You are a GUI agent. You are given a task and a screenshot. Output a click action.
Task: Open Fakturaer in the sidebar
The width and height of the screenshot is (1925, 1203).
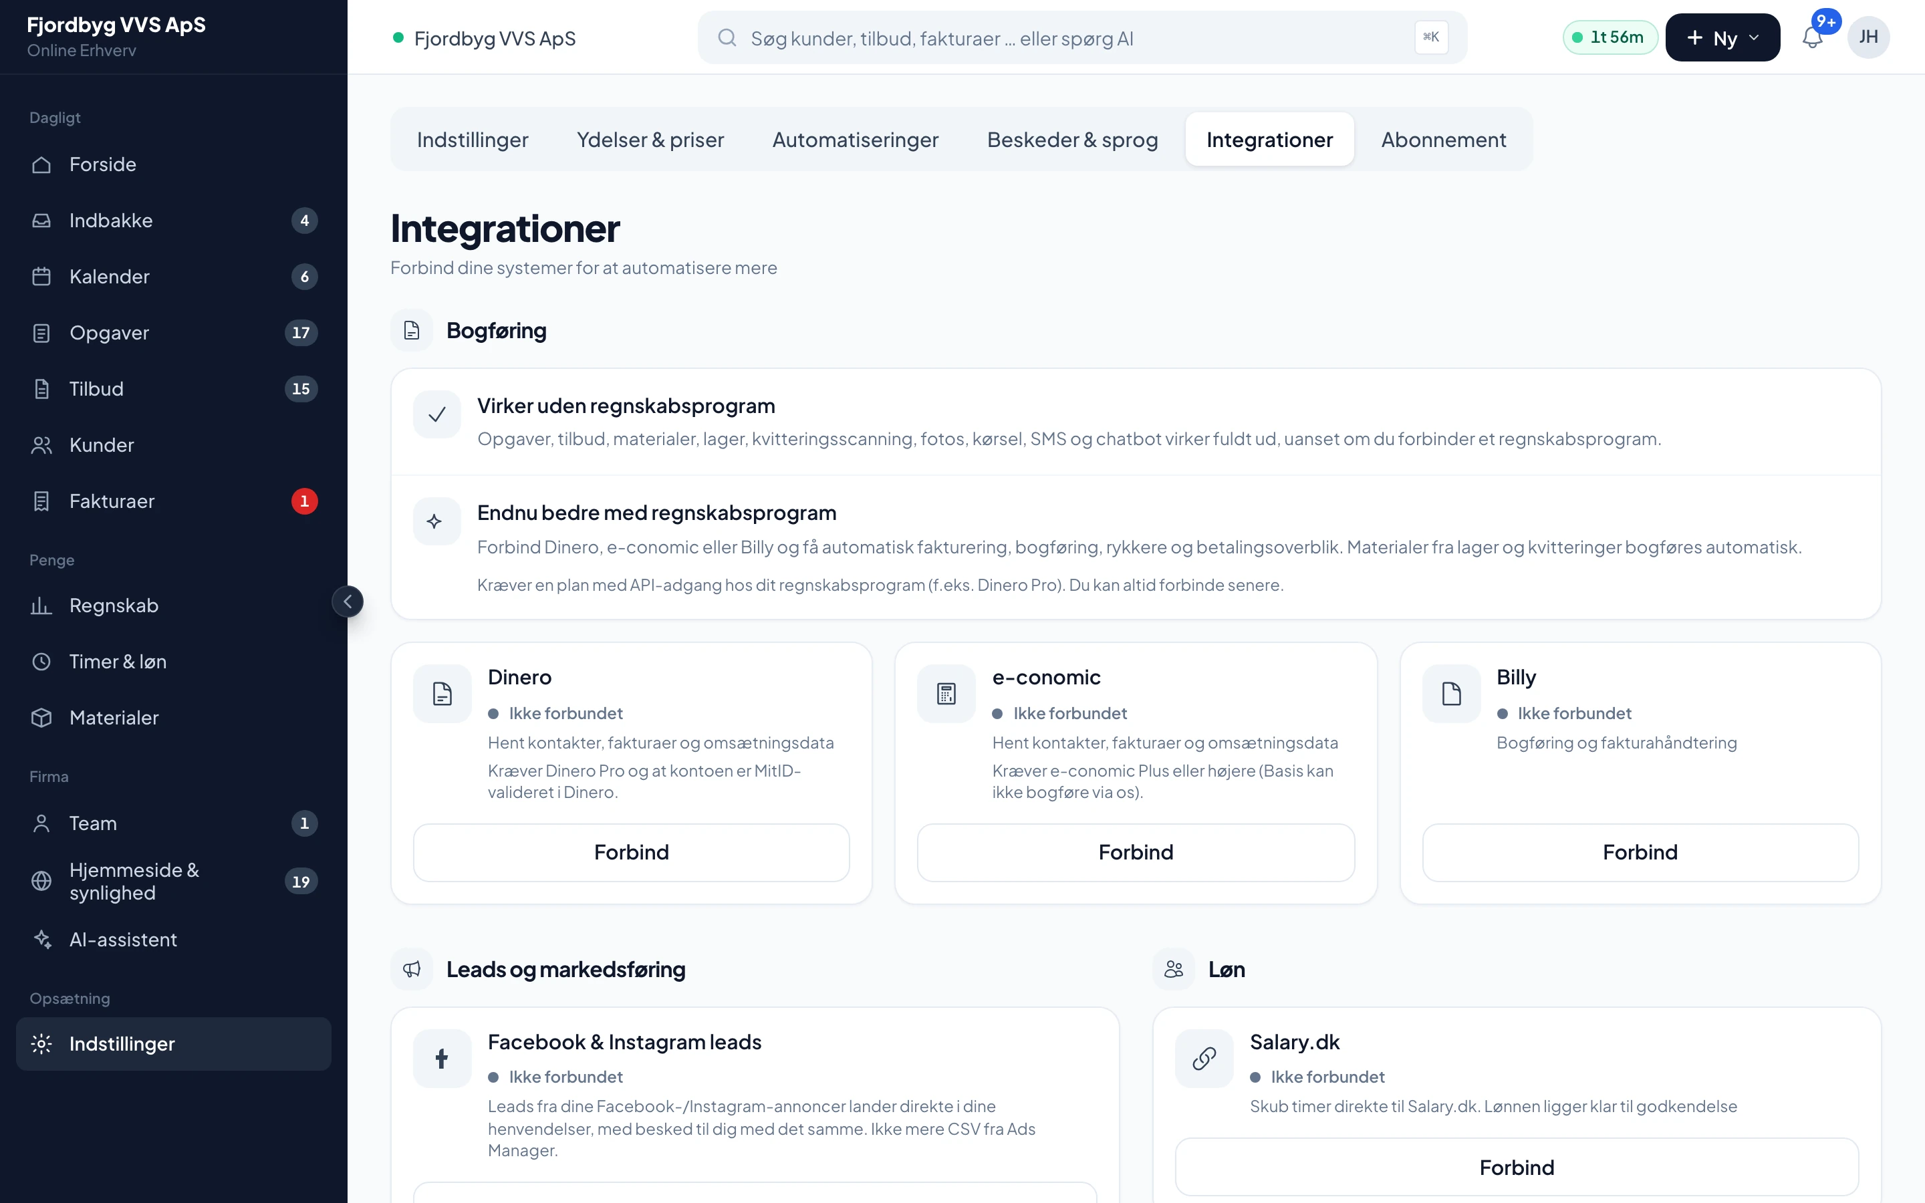(x=173, y=501)
